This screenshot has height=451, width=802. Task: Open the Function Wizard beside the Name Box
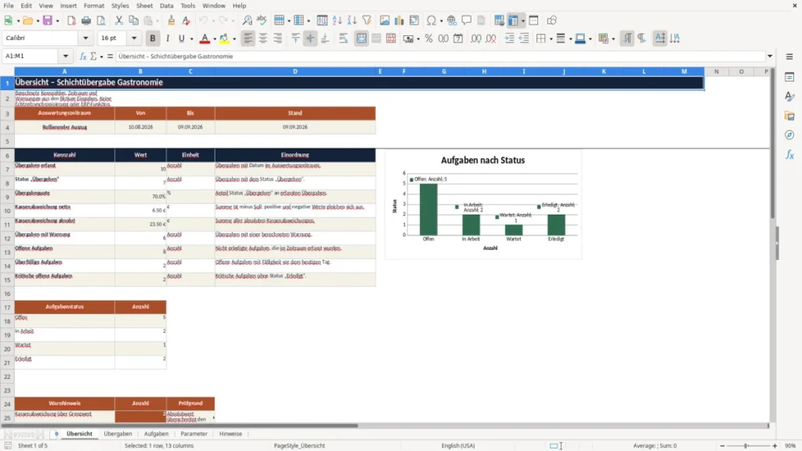coord(83,56)
